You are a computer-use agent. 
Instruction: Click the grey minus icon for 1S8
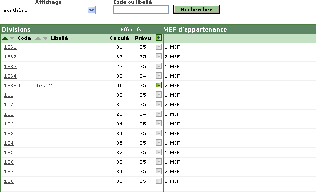coord(159,181)
